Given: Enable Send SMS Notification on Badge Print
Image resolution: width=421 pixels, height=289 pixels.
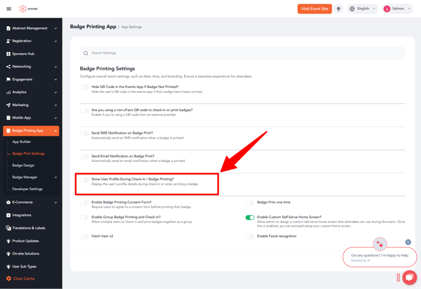Looking at the screenshot, I should pos(84,133).
